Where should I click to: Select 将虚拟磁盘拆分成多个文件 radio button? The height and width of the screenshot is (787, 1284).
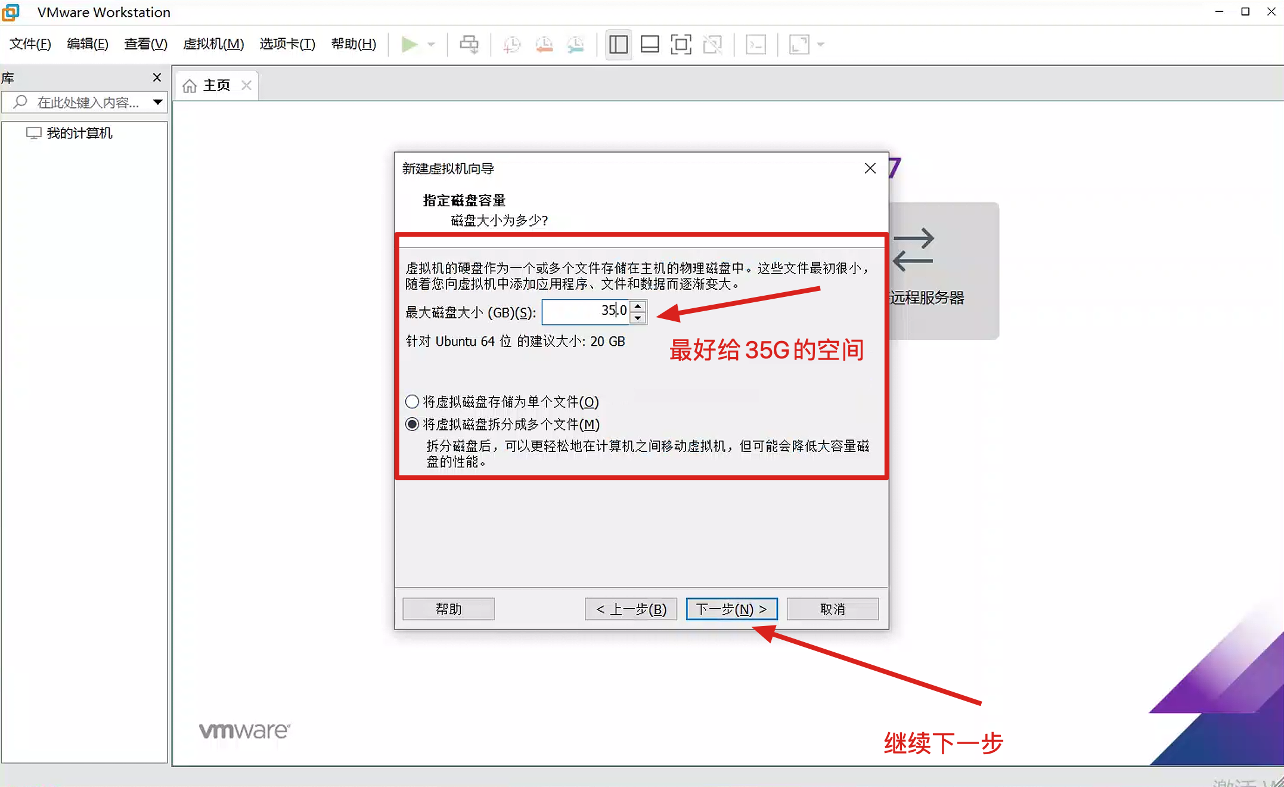pos(412,424)
